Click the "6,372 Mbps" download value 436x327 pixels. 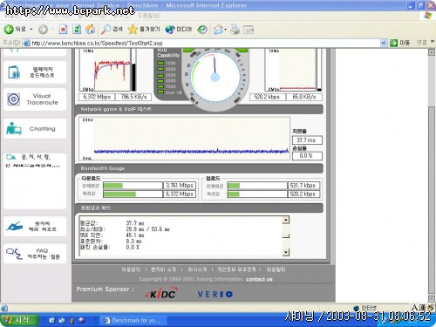[x=97, y=97]
